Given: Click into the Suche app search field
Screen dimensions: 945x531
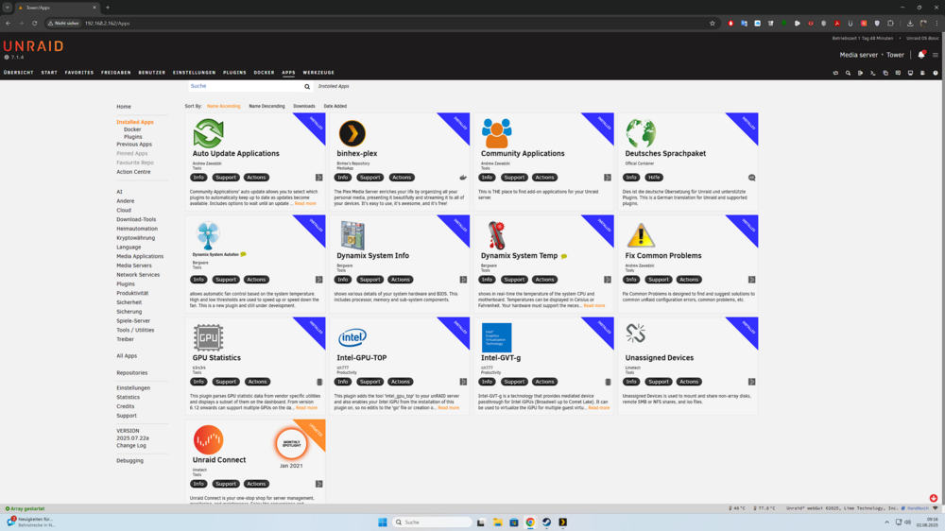Looking at the screenshot, I should (246, 86).
